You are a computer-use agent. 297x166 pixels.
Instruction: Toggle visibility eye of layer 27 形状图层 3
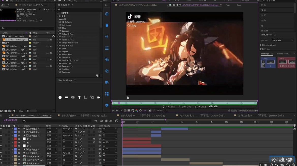tap(1, 135)
